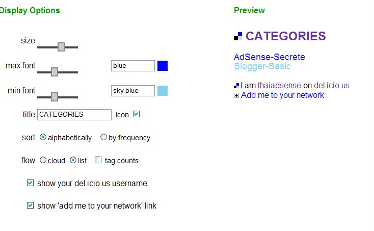Open the sky blue color swatch
This screenshot has height=231, width=374.
[x=163, y=91]
